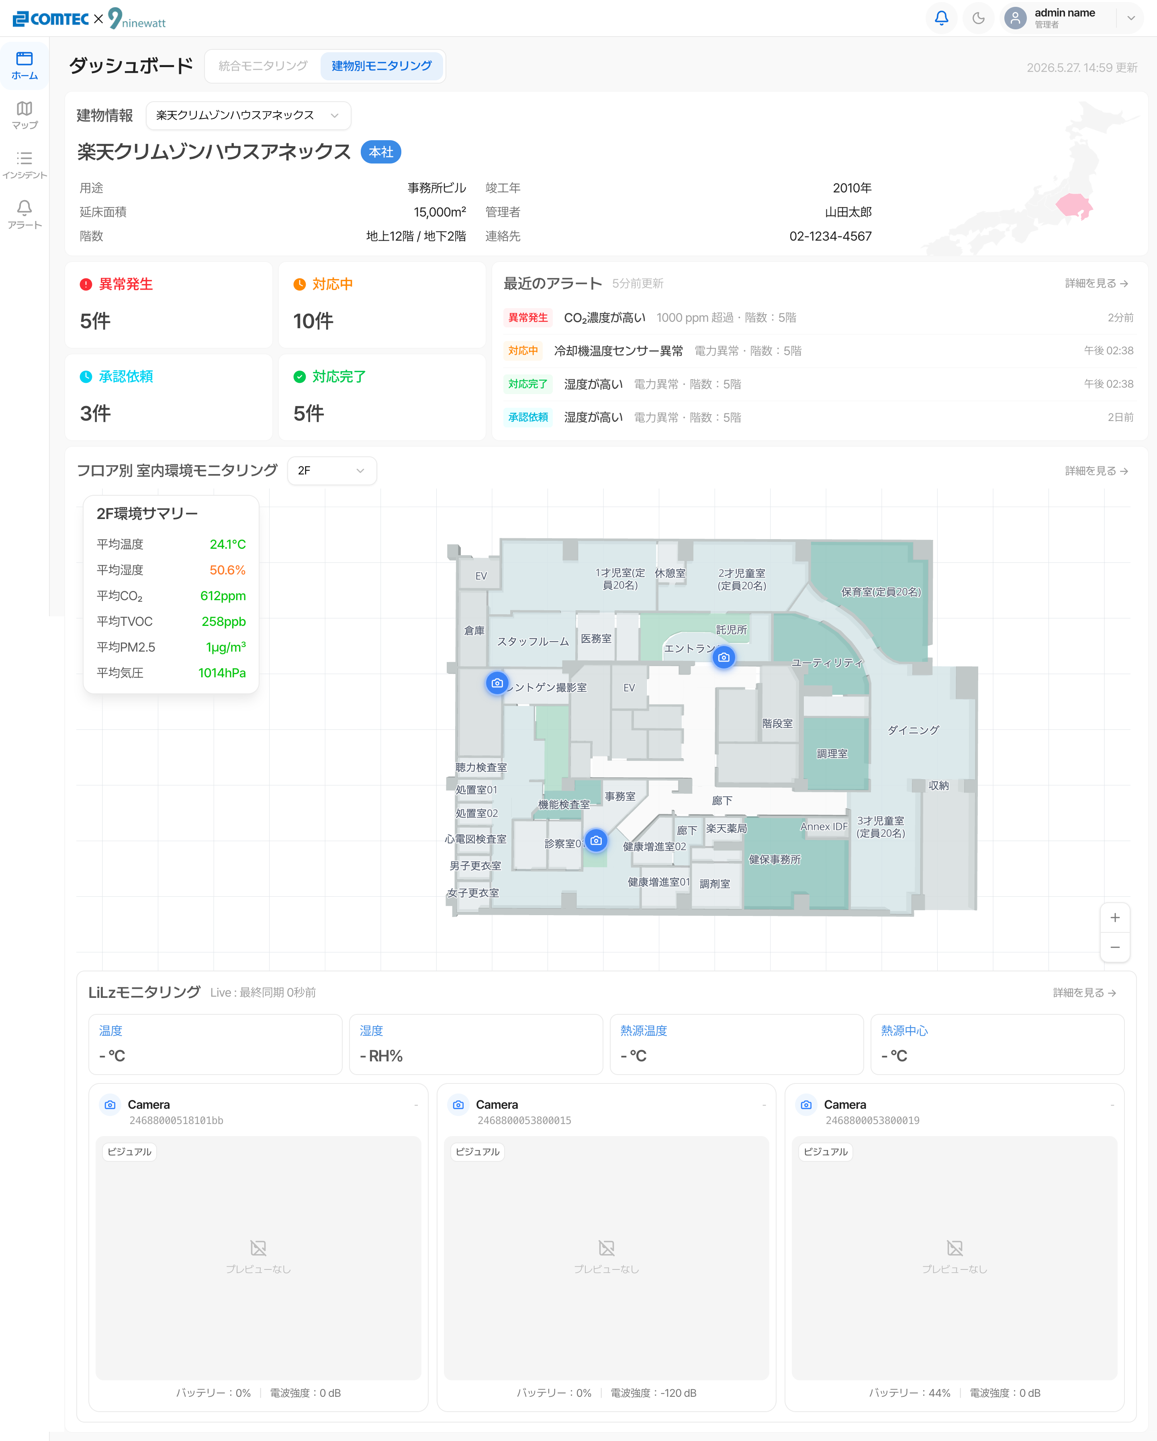Select the 建物別モニタリング tab
The height and width of the screenshot is (1441, 1157).
(x=382, y=65)
